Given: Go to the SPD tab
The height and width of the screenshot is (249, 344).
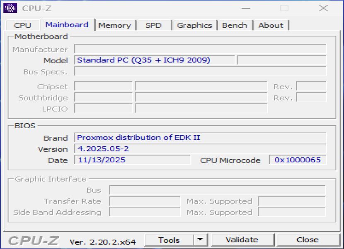Looking at the screenshot, I should point(154,25).
